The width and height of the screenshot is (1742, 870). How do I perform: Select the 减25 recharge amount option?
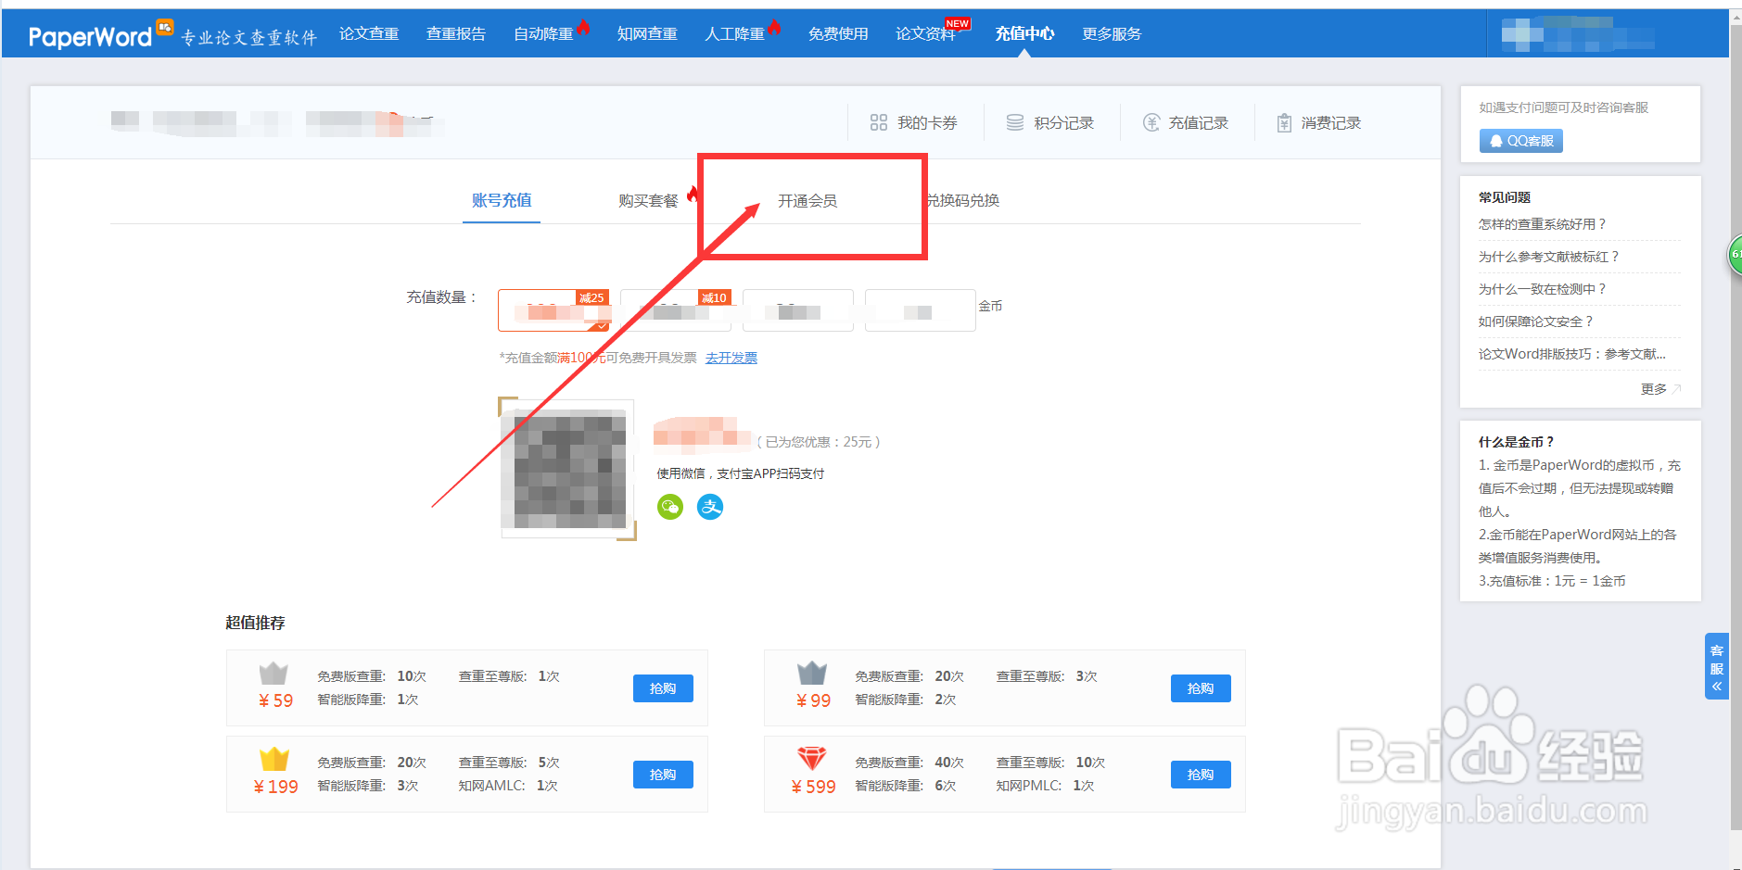point(553,310)
